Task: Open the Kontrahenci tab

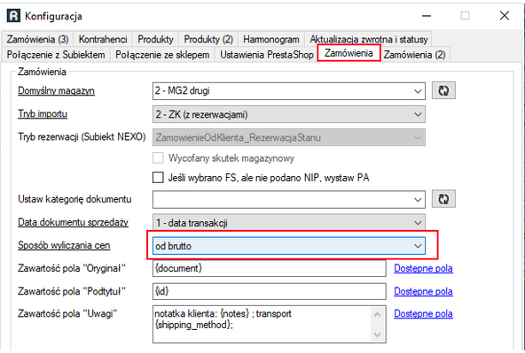Action: [x=103, y=40]
